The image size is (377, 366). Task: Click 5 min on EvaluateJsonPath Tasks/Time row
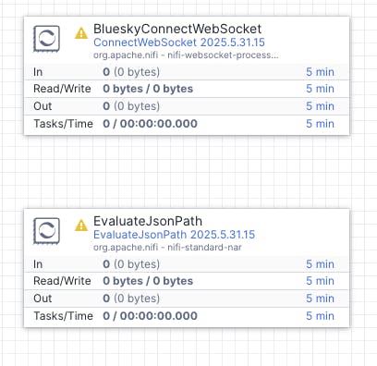click(x=320, y=316)
